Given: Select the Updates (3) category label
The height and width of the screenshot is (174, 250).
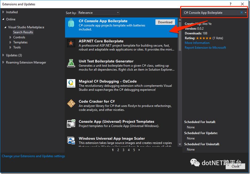Looking at the screenshot, I should (x=14, y=55).
